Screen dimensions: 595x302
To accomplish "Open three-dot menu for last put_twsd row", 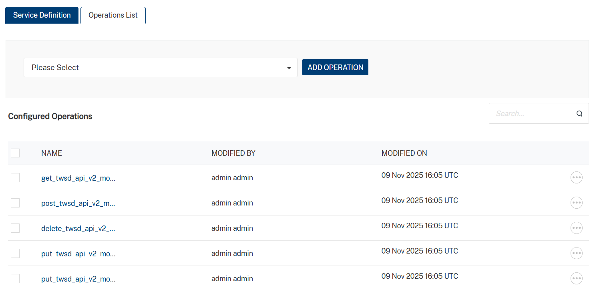I will (x=576, y=278).
